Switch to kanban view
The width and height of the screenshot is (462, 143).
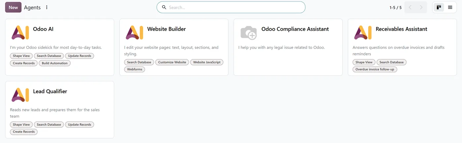coord(439,7)
